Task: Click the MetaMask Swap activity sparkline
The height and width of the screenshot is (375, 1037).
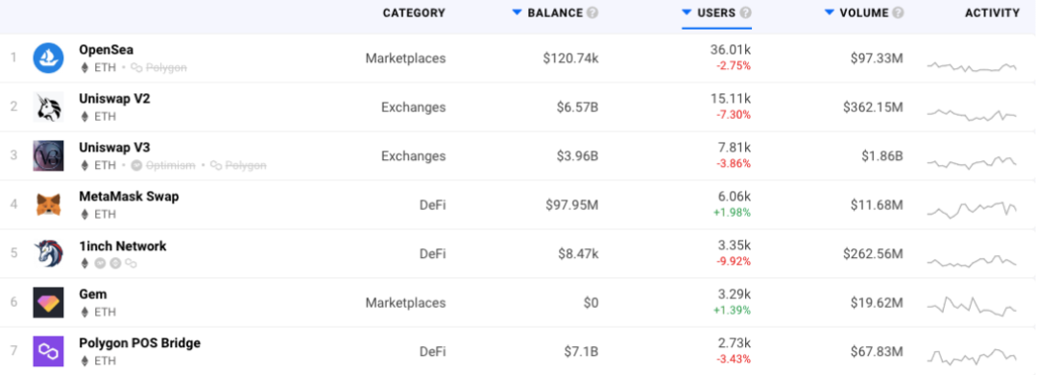Action: coord(972,210)
